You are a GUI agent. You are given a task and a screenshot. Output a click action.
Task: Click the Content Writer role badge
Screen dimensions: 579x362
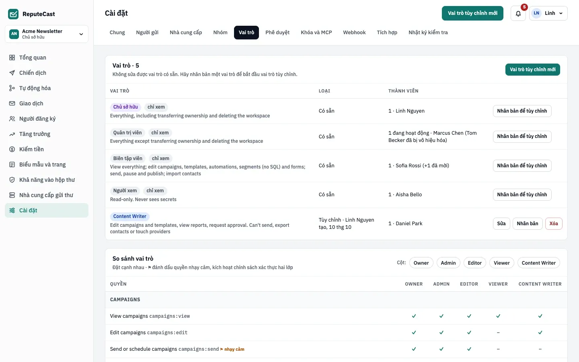[x=129, y=216]
